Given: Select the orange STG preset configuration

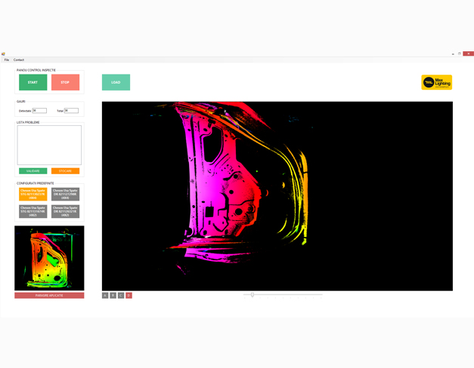Looking at the screenshot, I should tap(33, 194).
